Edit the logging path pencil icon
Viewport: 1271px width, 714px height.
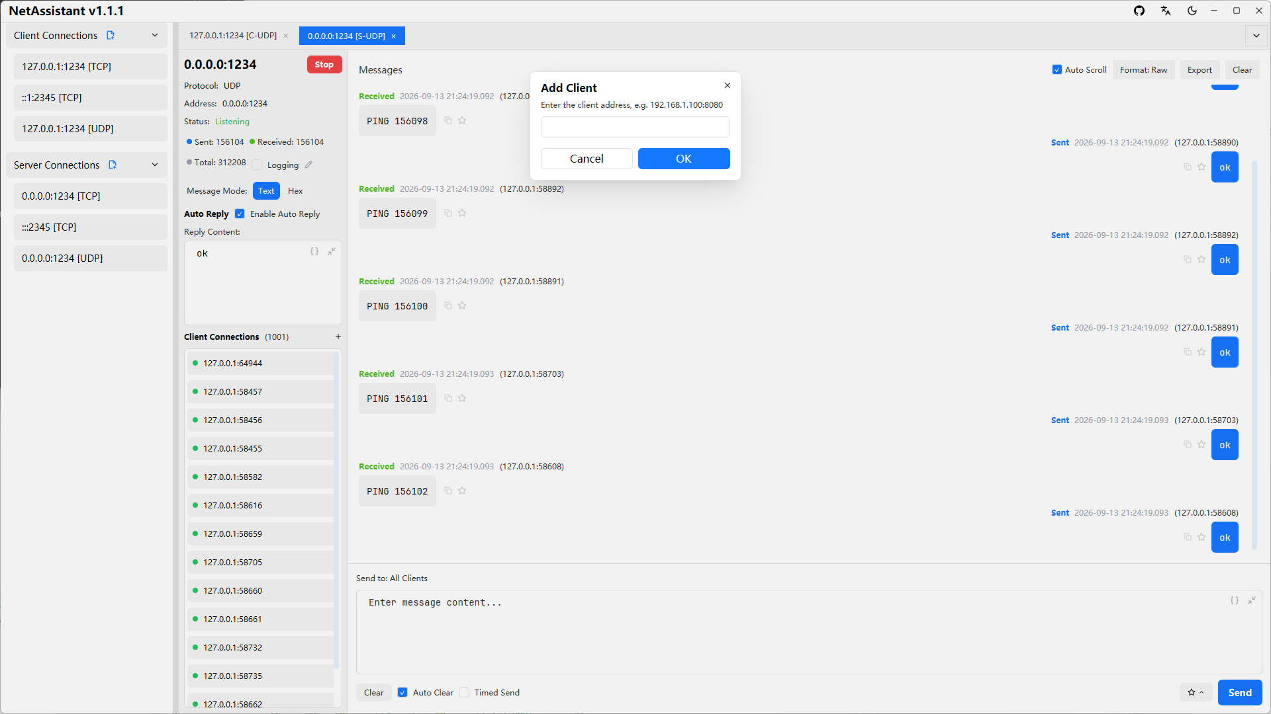[308, 165]
